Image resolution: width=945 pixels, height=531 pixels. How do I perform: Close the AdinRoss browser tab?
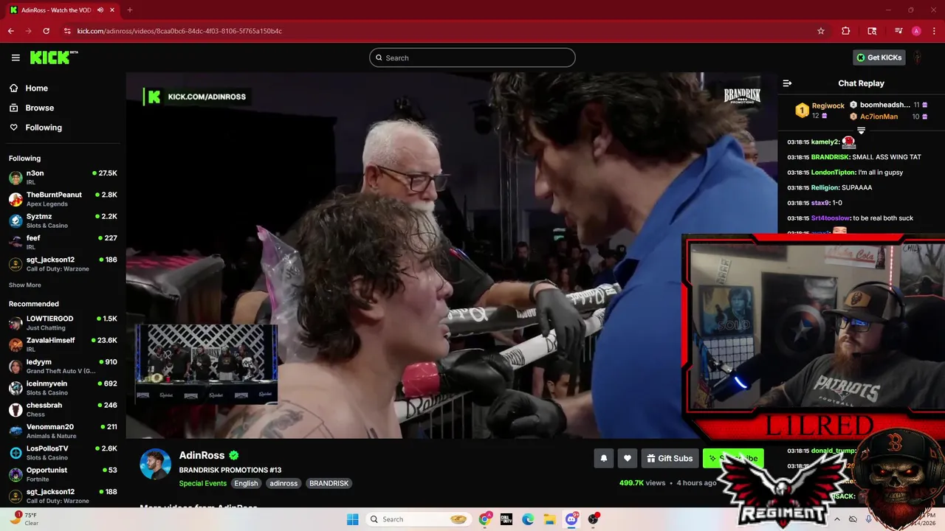(112, 10)
